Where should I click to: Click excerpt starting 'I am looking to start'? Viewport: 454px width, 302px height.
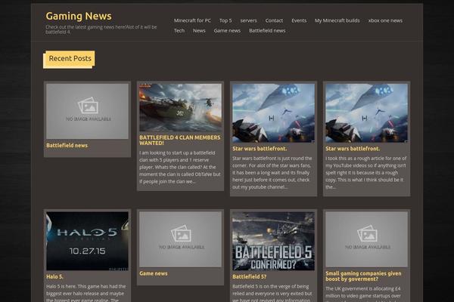180,167
